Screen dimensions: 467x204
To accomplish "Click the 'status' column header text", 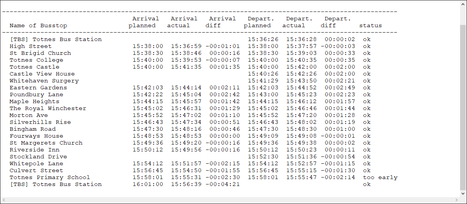I will pos(371,26).
